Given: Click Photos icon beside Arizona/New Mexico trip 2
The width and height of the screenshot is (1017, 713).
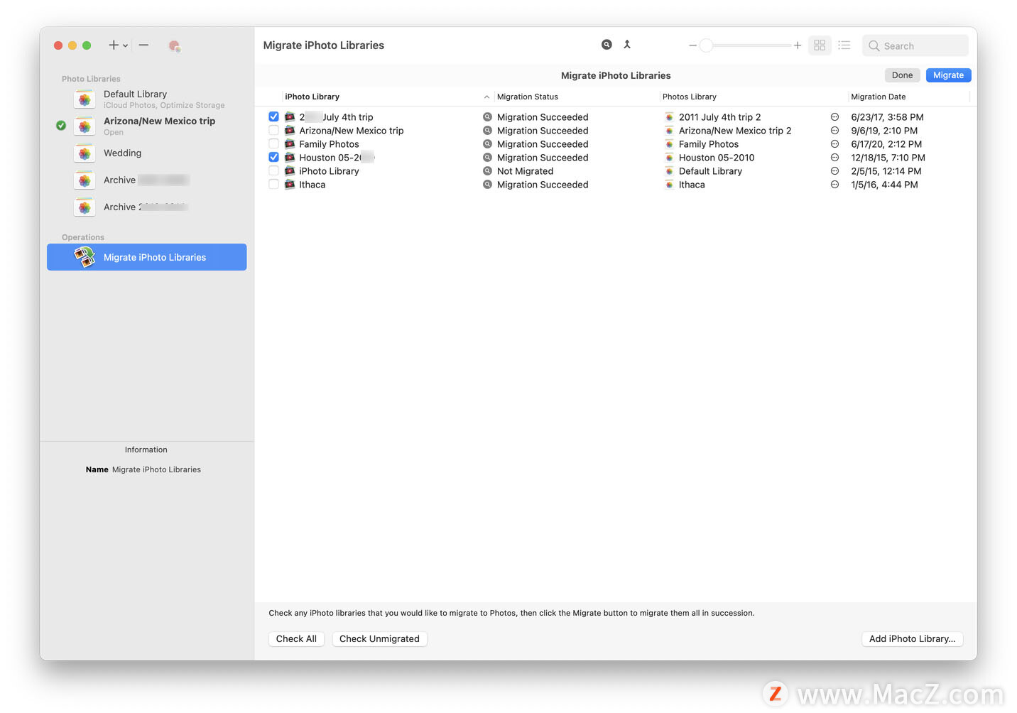Looking at the screenshot, I should pos(669,131).
